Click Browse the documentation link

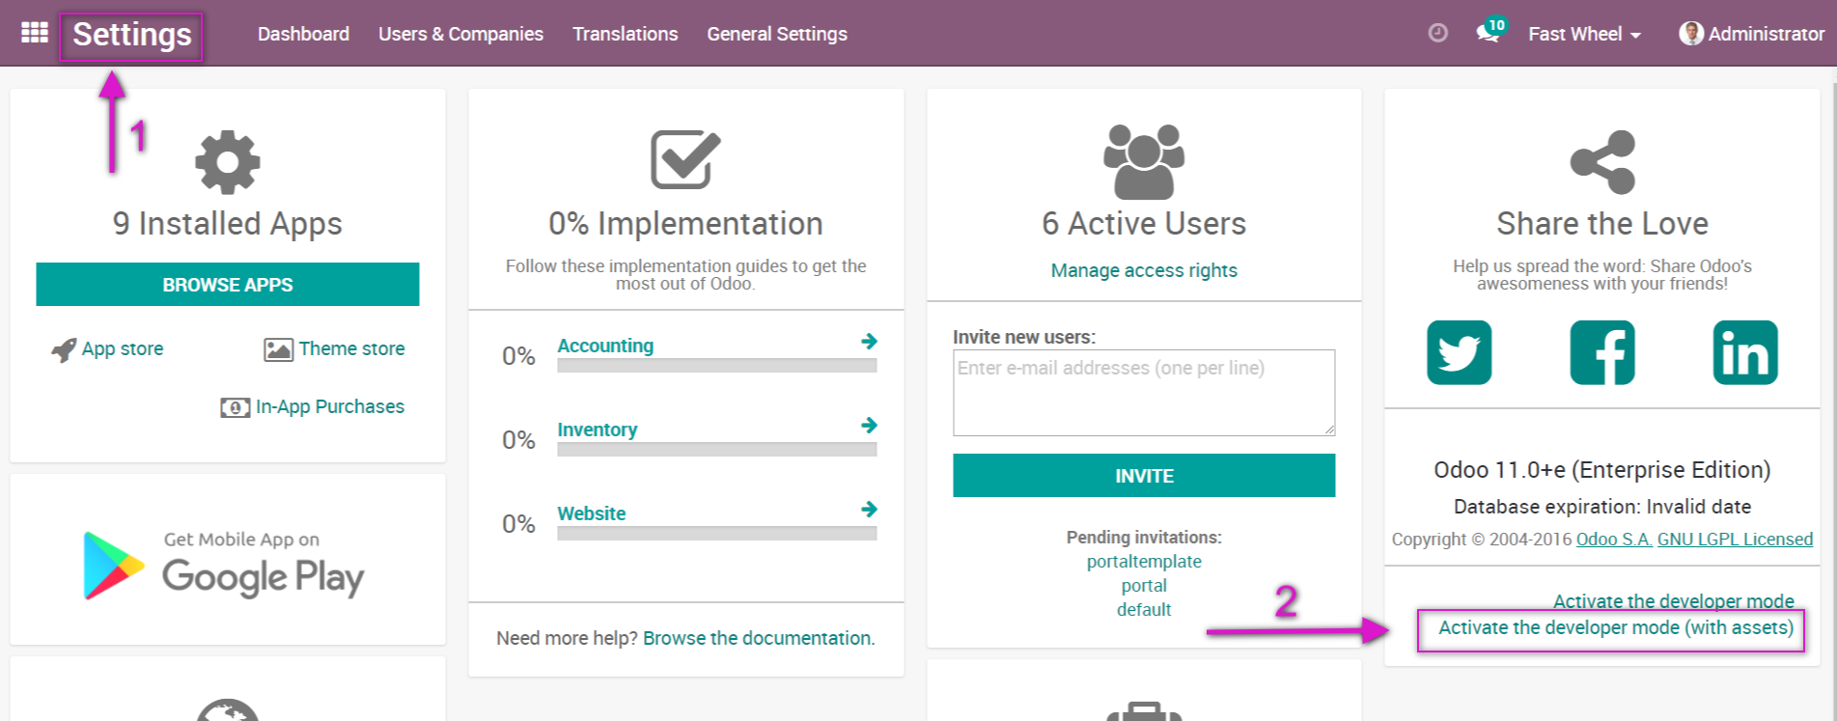click(759, 638)
